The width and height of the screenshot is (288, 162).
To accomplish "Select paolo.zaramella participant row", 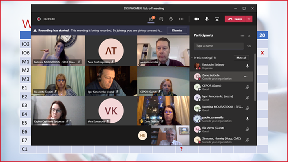I will click(x=221, y=119).
